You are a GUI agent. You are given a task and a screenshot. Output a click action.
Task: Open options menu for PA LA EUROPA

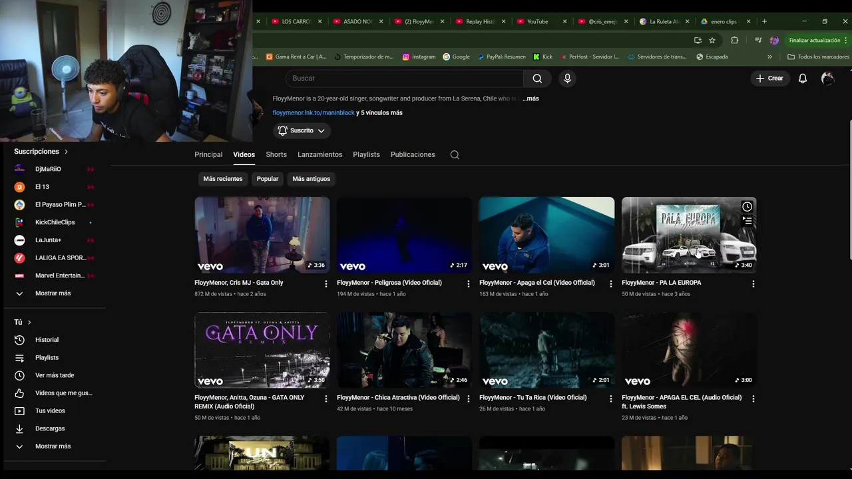[753, 284]
